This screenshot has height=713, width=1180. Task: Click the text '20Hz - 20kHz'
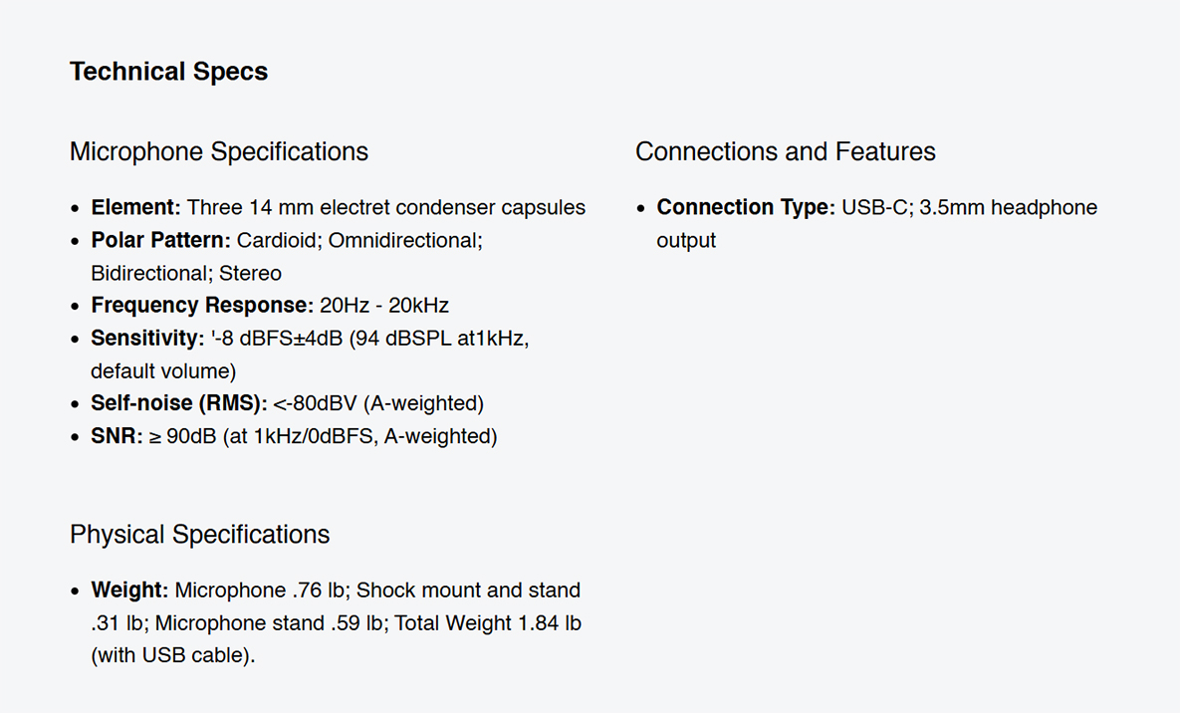click(x=384, y=306)
